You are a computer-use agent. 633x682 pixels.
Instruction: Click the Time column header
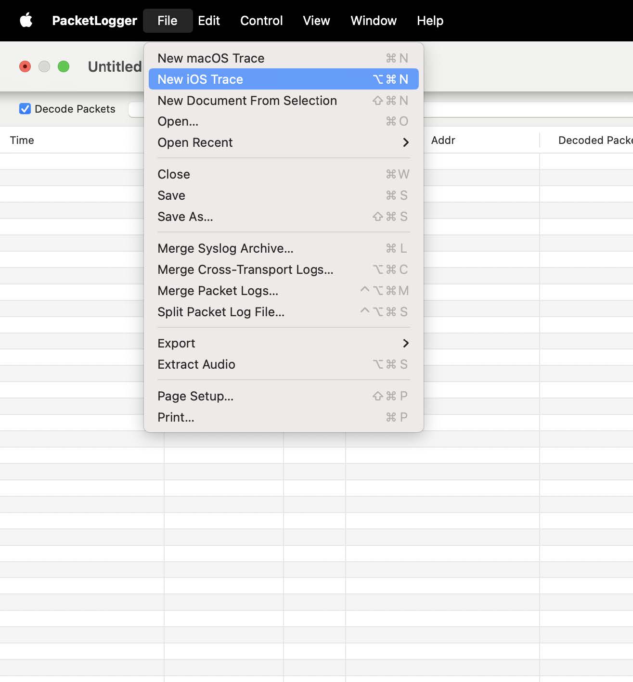click(x=22, y=140)
